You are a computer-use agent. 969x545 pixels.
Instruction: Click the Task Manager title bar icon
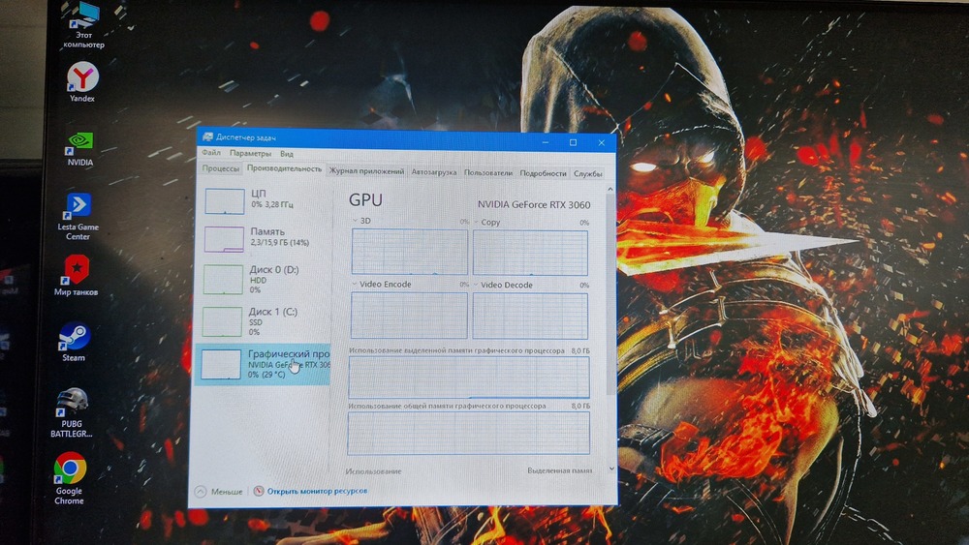coord(207,136)
